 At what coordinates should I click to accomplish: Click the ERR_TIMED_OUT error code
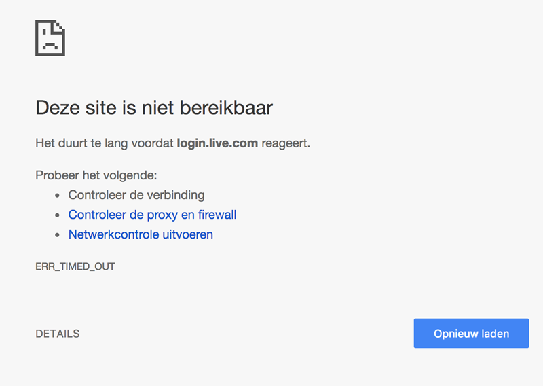point(75,266)
